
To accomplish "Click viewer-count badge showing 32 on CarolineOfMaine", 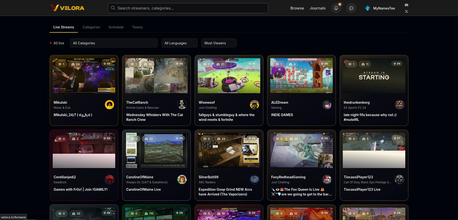I will (148, 139).
